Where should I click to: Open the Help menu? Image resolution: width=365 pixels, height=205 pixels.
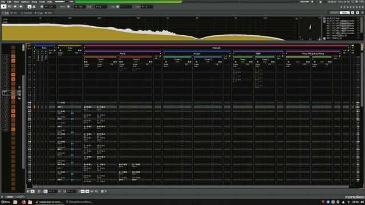50,2
